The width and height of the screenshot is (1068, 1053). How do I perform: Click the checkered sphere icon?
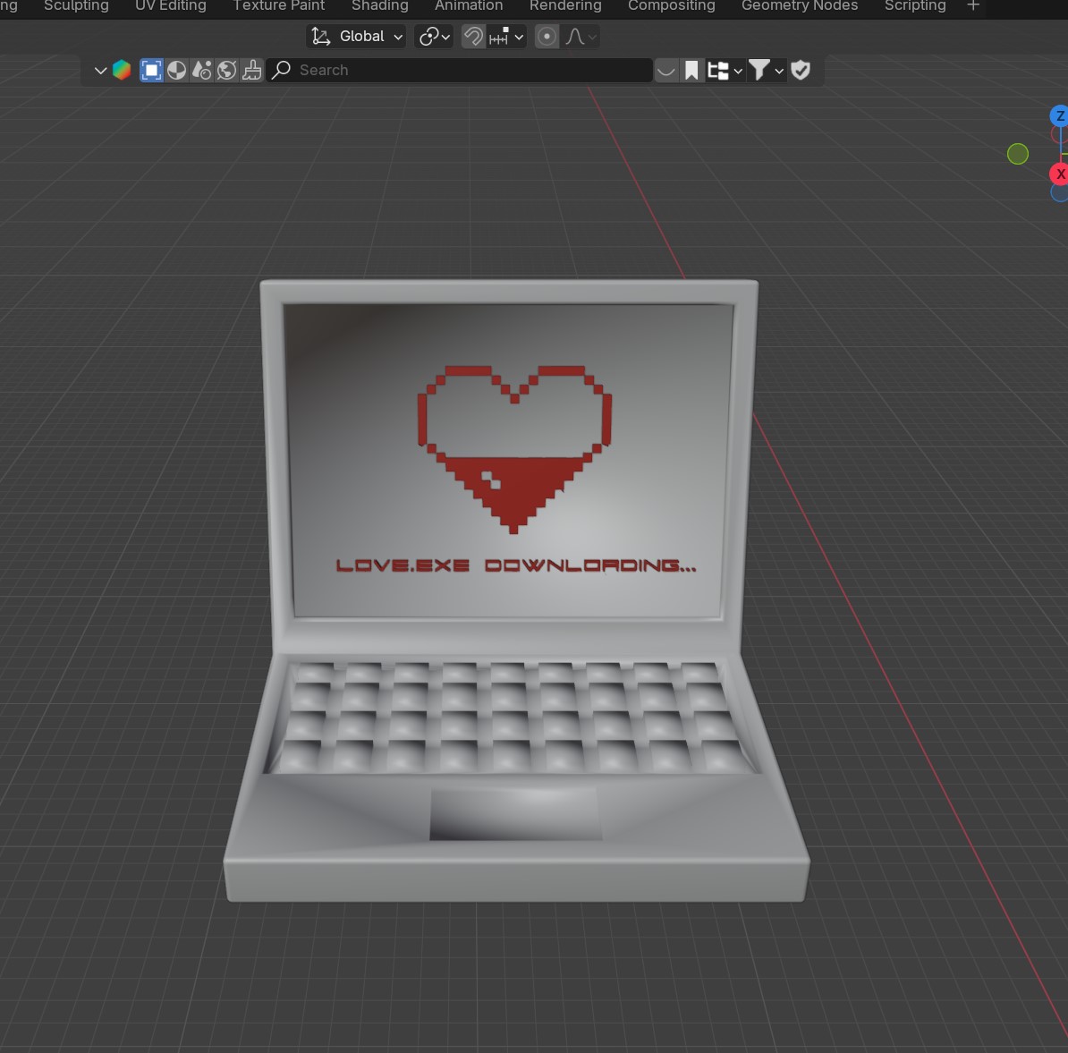(x=176, y=70)
